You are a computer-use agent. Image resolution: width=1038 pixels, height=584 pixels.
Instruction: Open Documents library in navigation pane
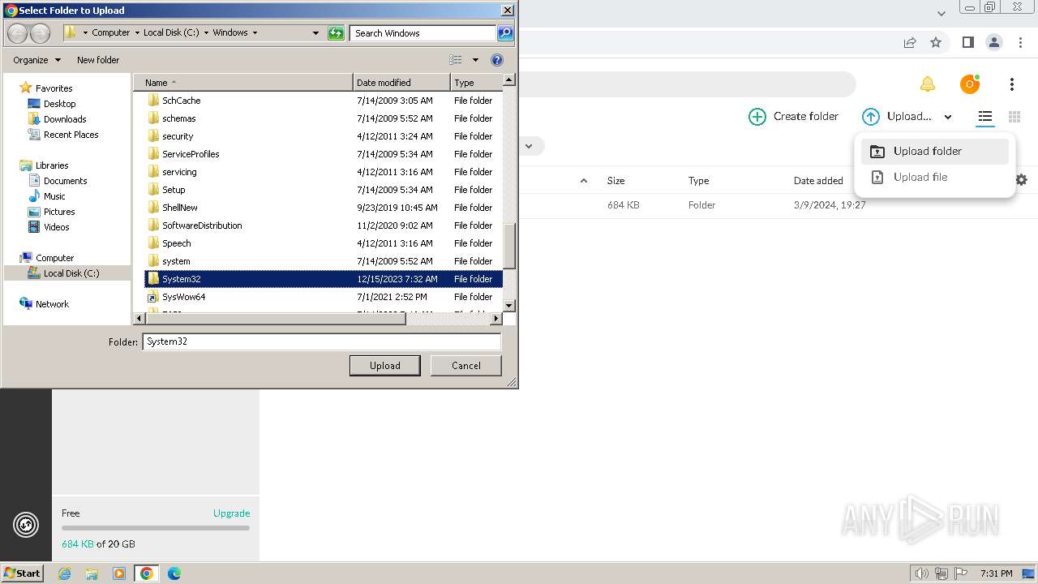[x=65, y=181]
